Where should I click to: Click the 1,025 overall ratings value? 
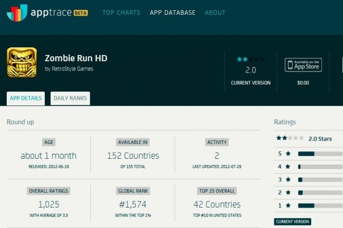(49, 204)
